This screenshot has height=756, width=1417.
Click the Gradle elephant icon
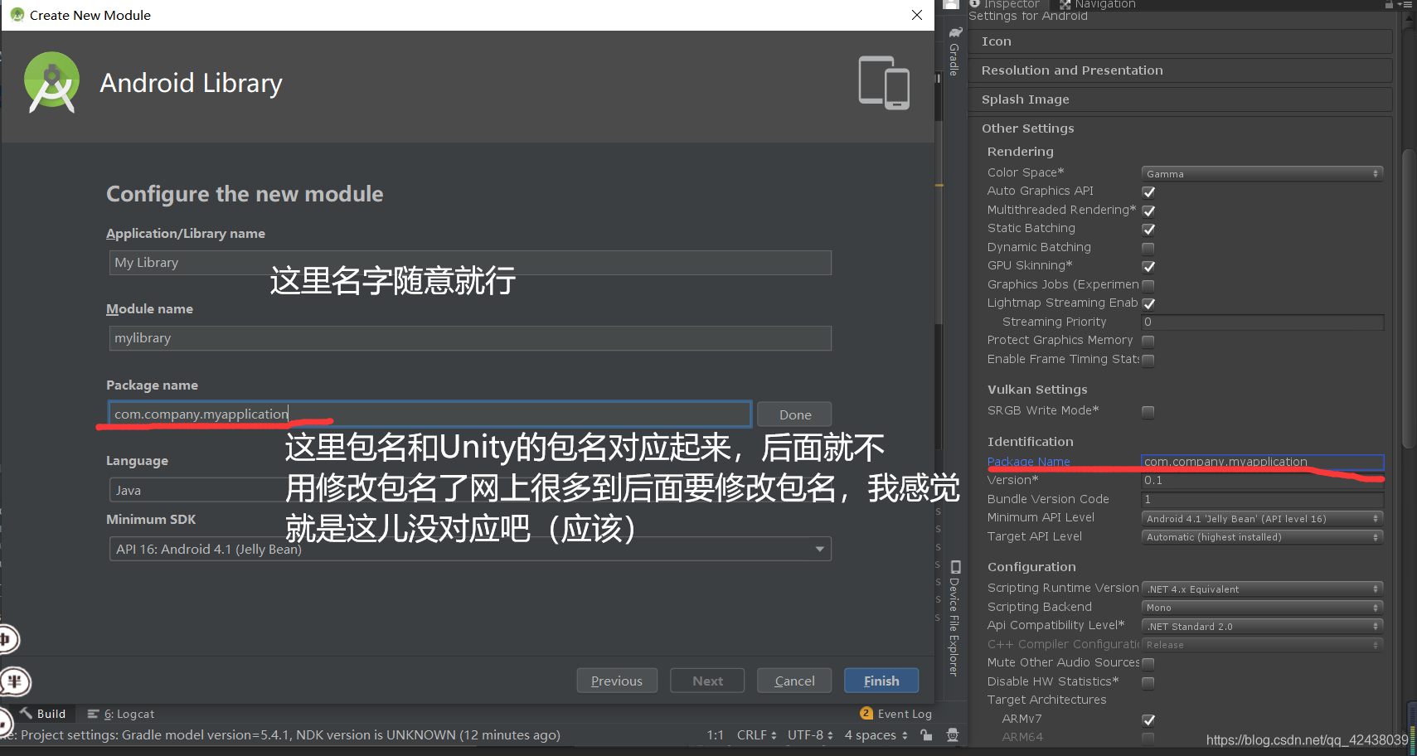pyautogui.click(x=955, y=32)
